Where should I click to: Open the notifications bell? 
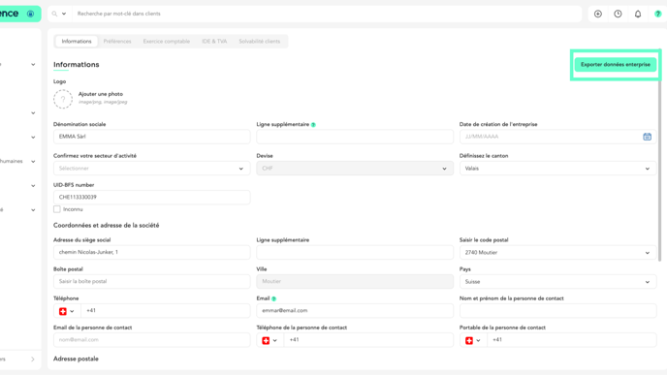coord(638,14)
